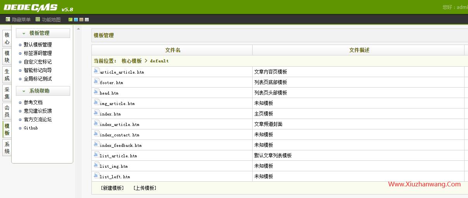Click file icon beside footer.htm

(x=96, y=81)
